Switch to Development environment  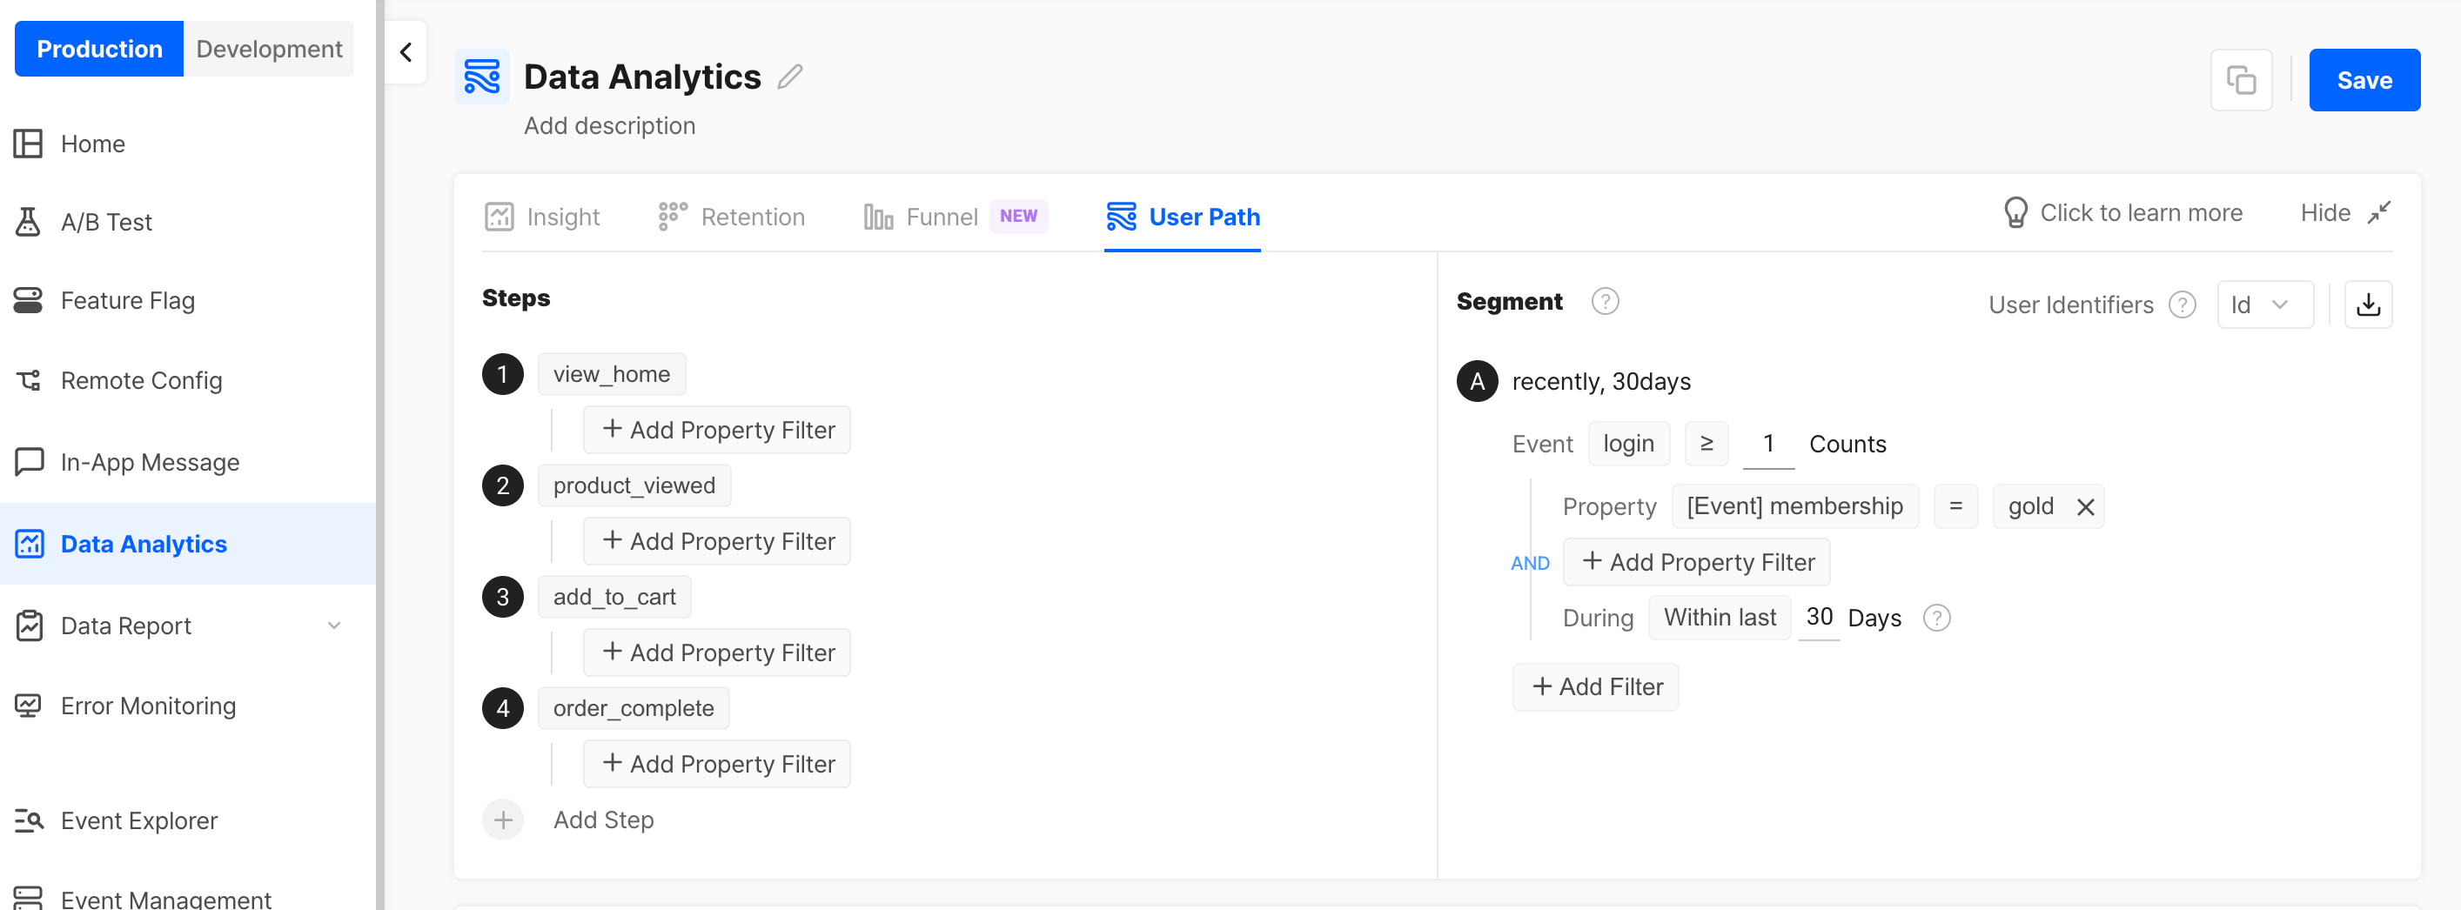click(x=268, y=49)
